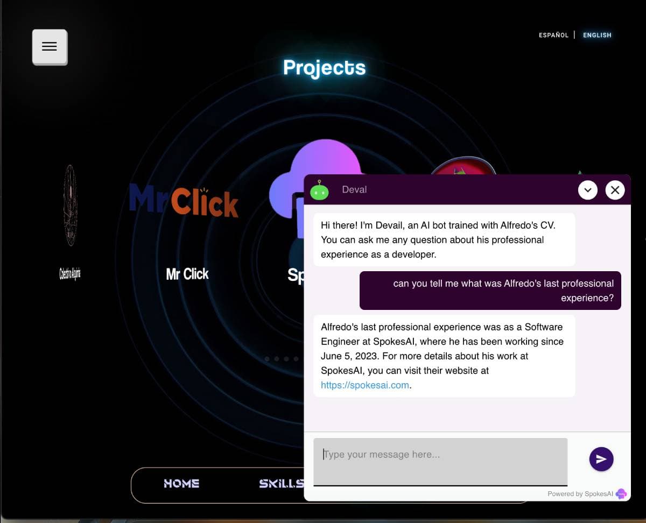Focus the Type your message input field
The width and height of the screenshot is (646, 523).
tap(440, 461)
